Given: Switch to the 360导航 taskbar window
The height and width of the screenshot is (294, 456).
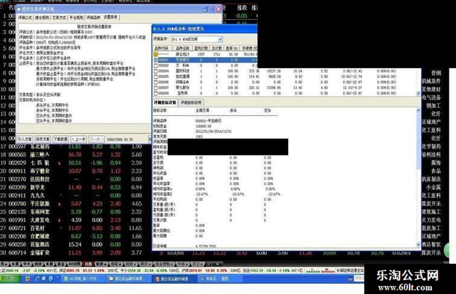Looking at the screenshot, I should point(83,279).
